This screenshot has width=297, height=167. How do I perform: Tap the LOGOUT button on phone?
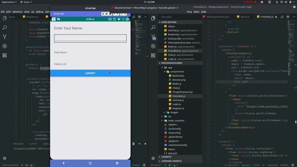click(90, 73)
